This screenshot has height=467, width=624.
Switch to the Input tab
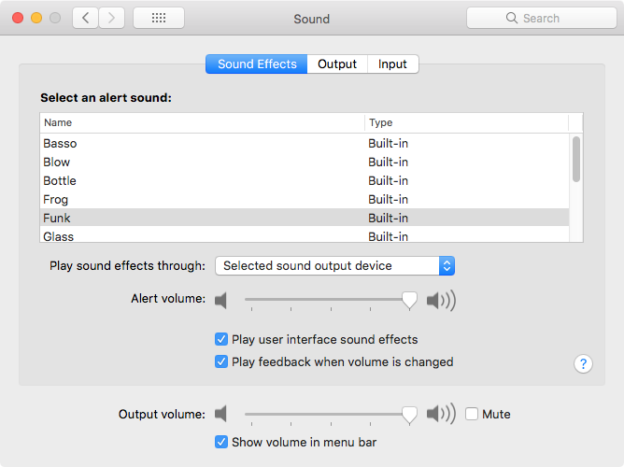[x=392, y=64]
